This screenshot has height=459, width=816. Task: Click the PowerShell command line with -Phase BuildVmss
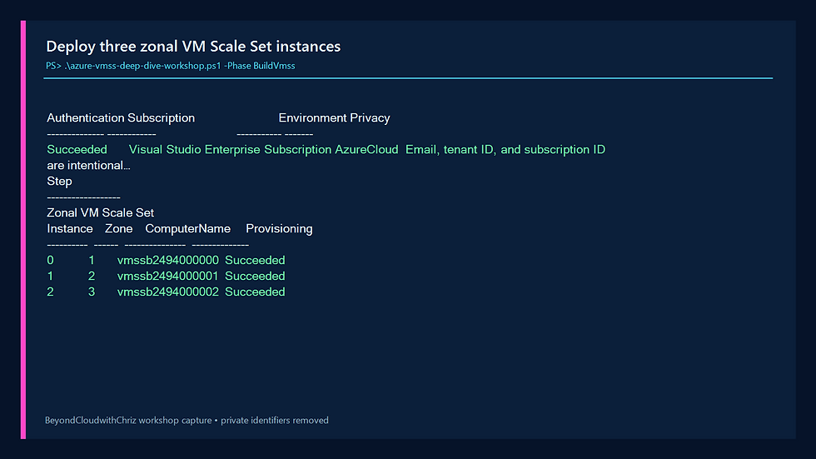(170, 66)
